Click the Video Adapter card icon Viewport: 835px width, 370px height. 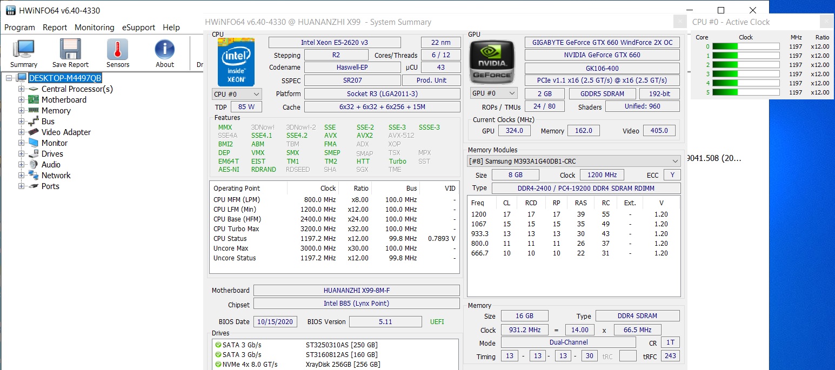[x=34, y=132]
